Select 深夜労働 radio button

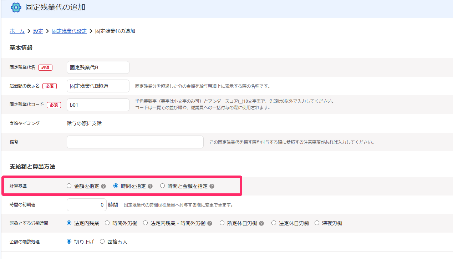317,223
